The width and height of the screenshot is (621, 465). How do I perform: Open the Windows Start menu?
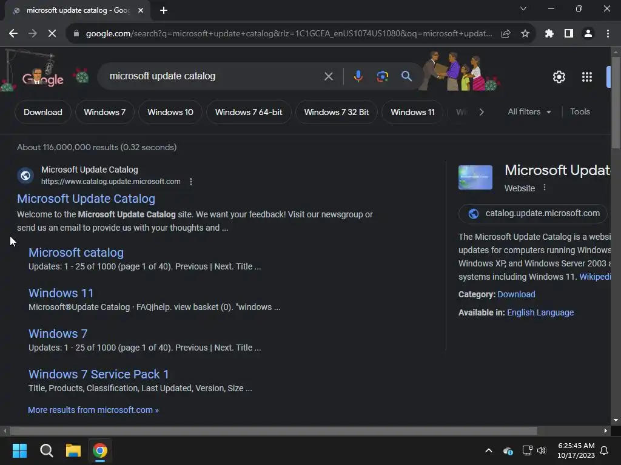19,450
